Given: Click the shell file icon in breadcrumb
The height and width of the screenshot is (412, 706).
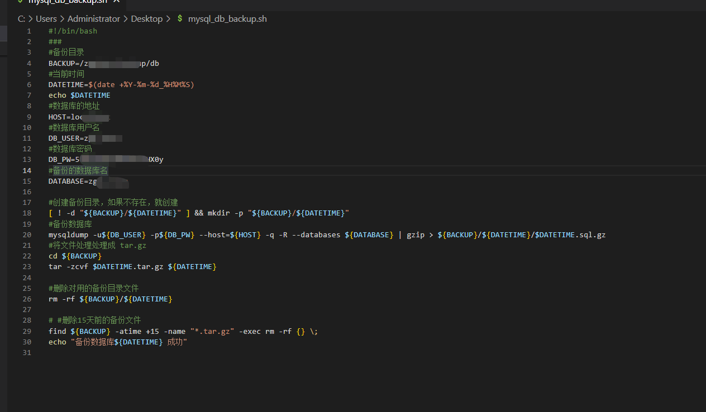Looking at the screenshot, I should click(x=180, y=18).
